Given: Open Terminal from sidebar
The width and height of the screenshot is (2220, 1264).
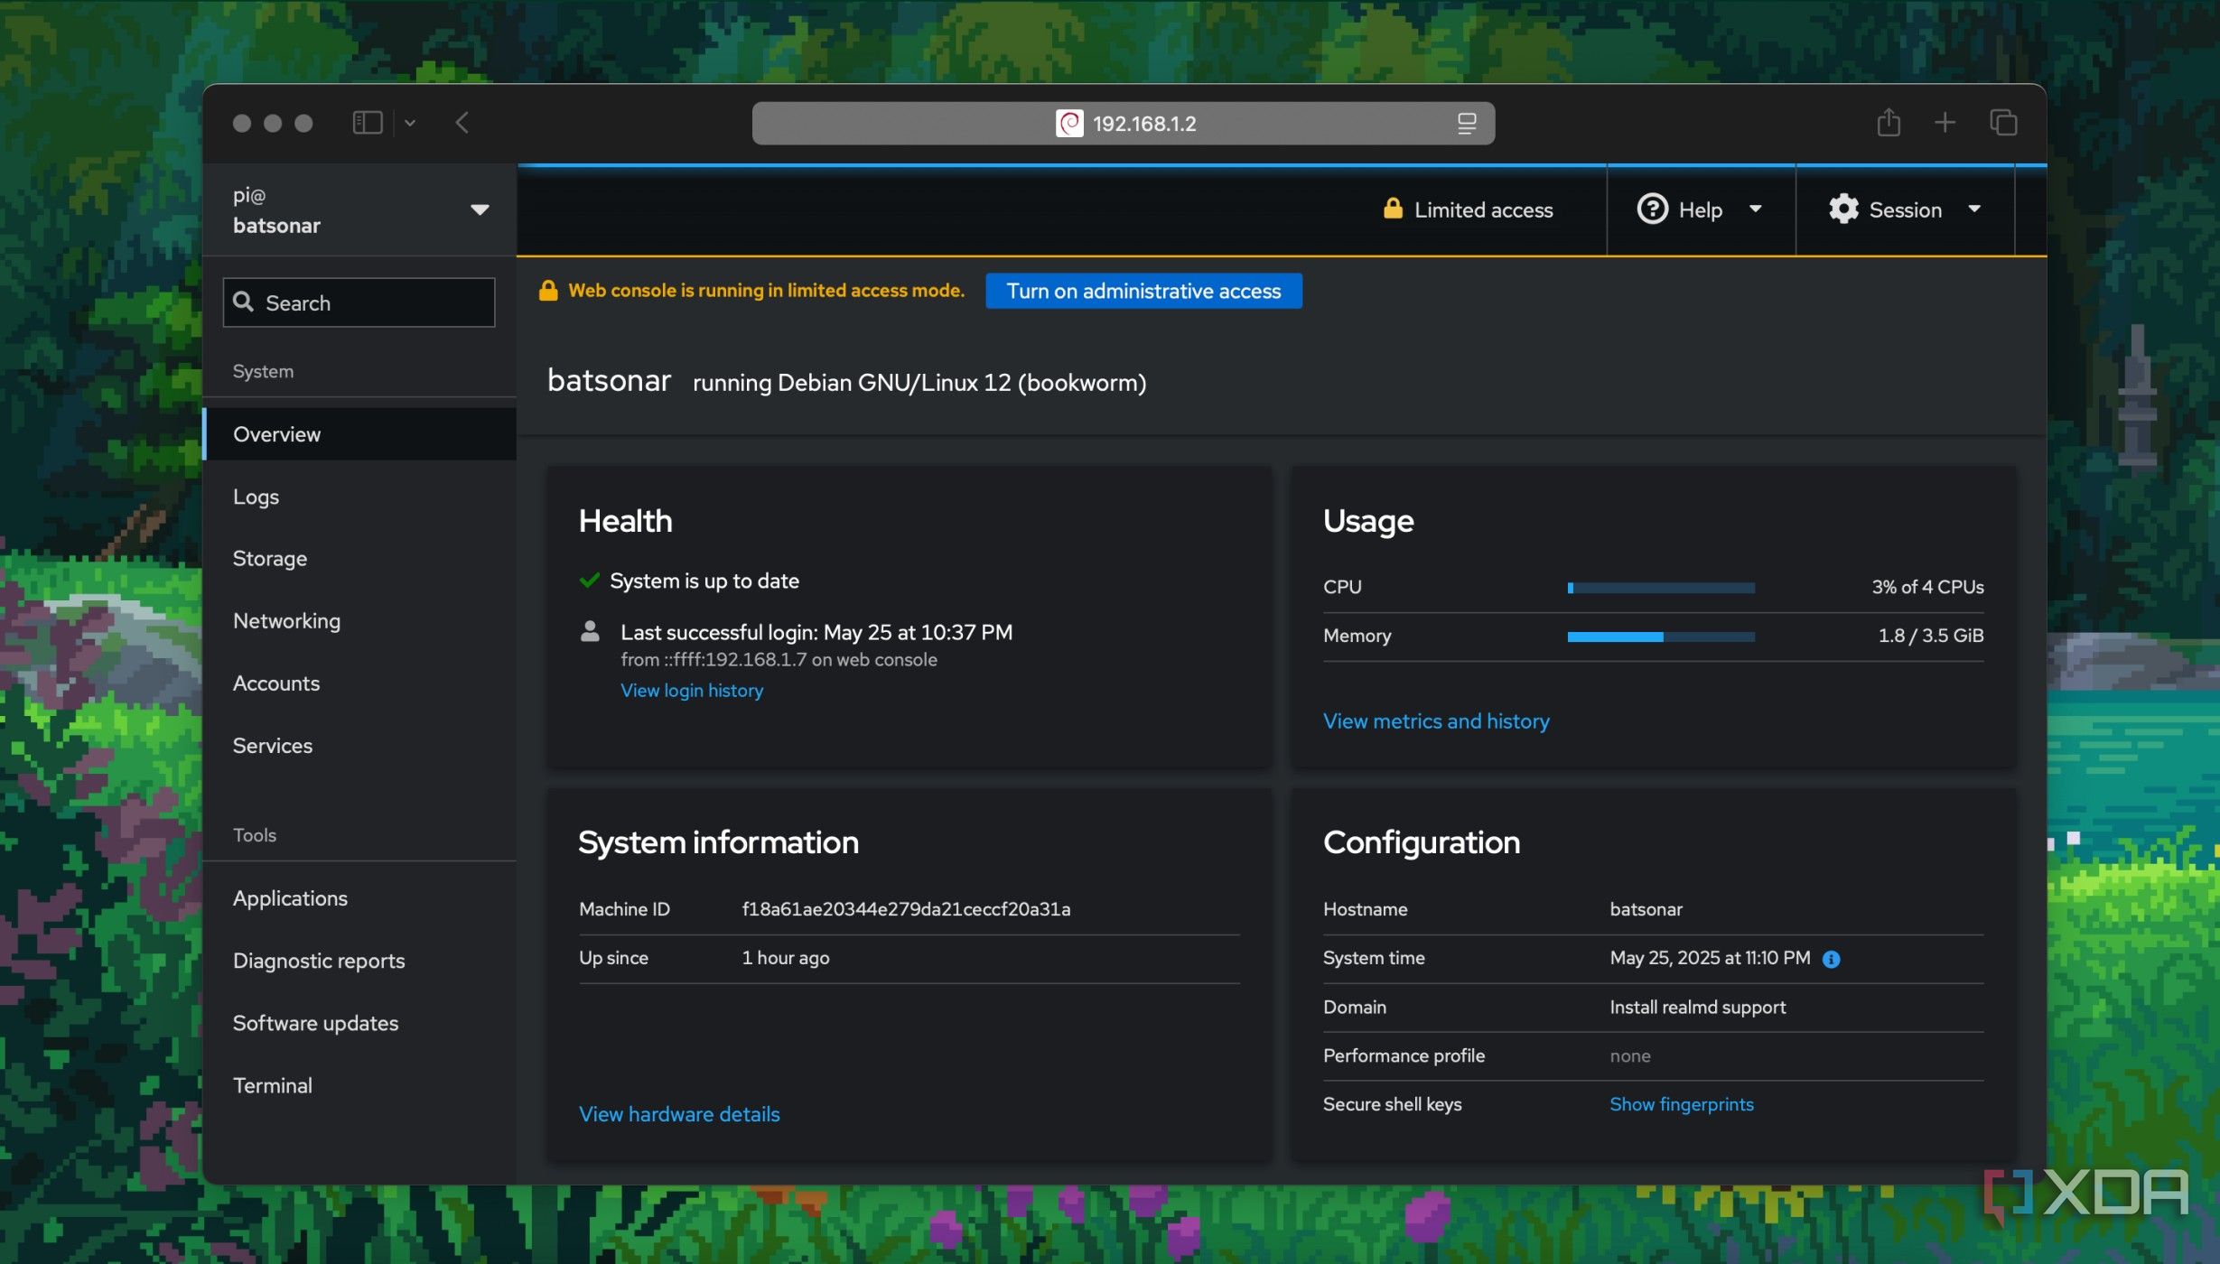Looking at the screenshot, I should [359, 1085].
